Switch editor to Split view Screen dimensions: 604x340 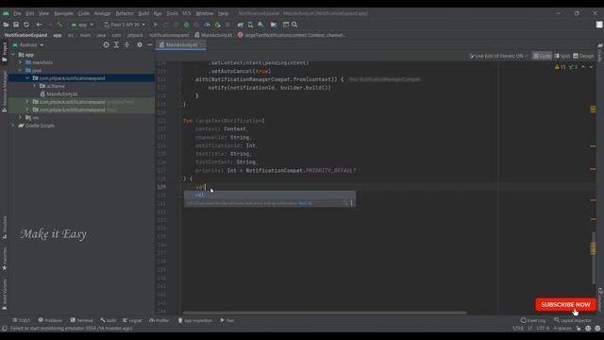(x=562, y=56)
